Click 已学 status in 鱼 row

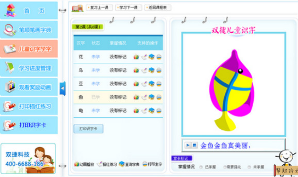[95, 97]
